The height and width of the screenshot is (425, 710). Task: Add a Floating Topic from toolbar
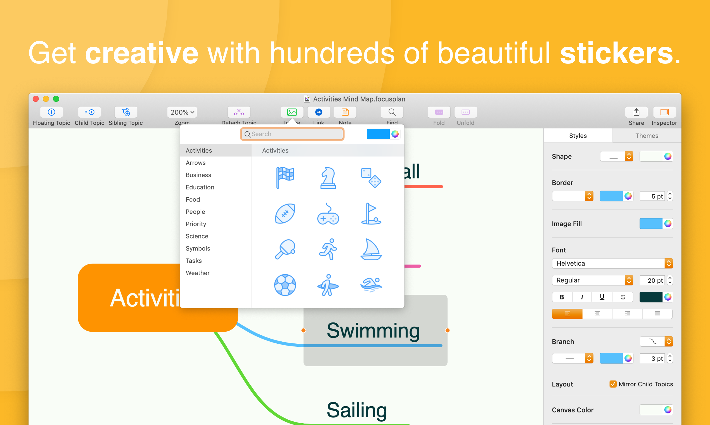[x=51, y=112]
